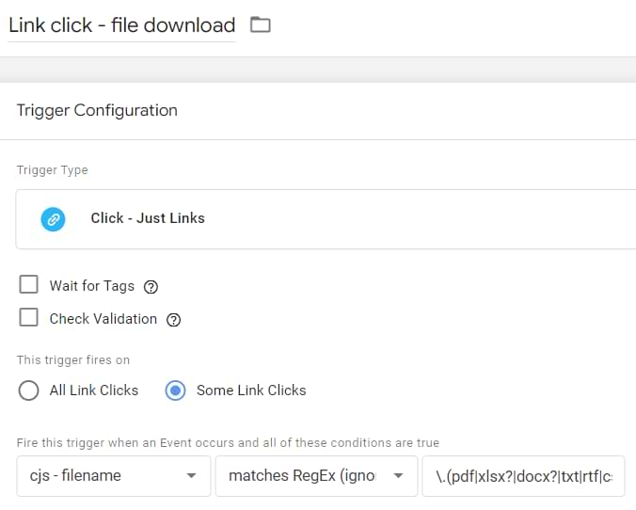This screenshot has width=636, height=510.
Task: Click the blue link icon for trigger type
Action: [x=54, y=218]
